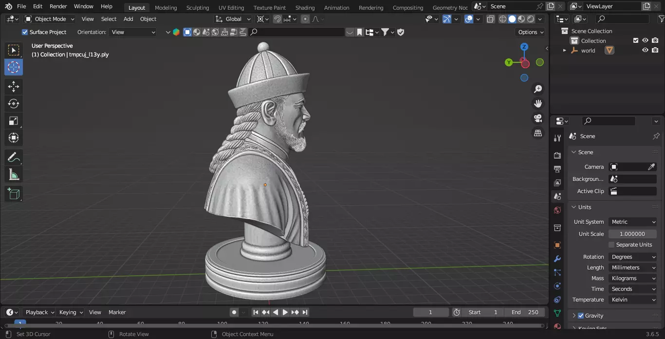665x339 pixels.
Task: Click the pan hand viewport gizmo
Action: [538, 104]
